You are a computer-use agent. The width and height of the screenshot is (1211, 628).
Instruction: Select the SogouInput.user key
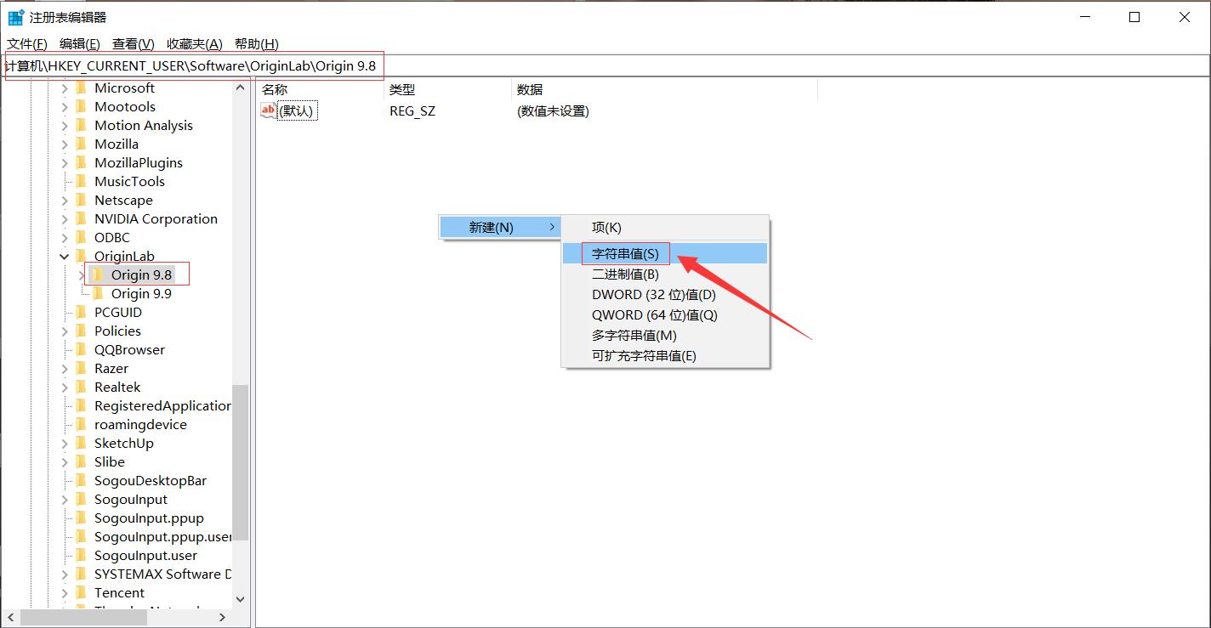point(145,556)
